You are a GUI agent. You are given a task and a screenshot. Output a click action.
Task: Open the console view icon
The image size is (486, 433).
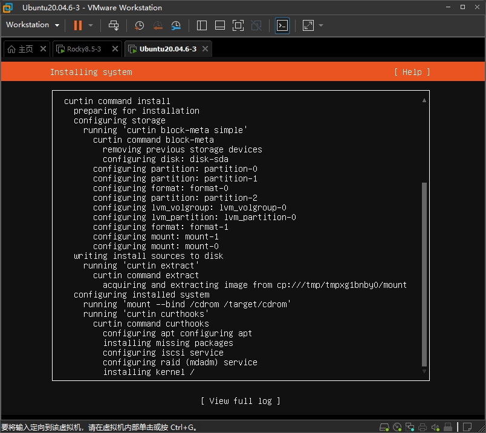[282, 25]
